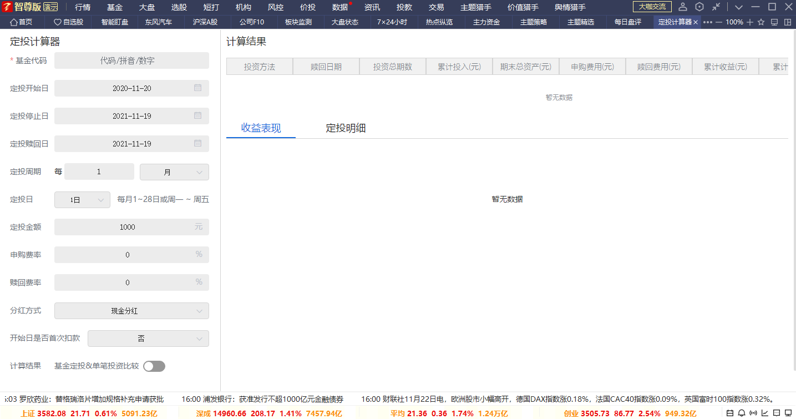Viewport: 796px width, 419px height.
Task: Open the 分红方式 dropdown showing 现金分红
Action: coord(131,311)
